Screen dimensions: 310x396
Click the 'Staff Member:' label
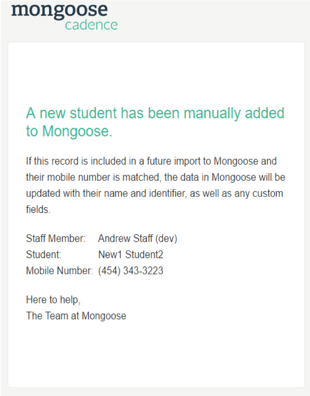pos(56,238)
